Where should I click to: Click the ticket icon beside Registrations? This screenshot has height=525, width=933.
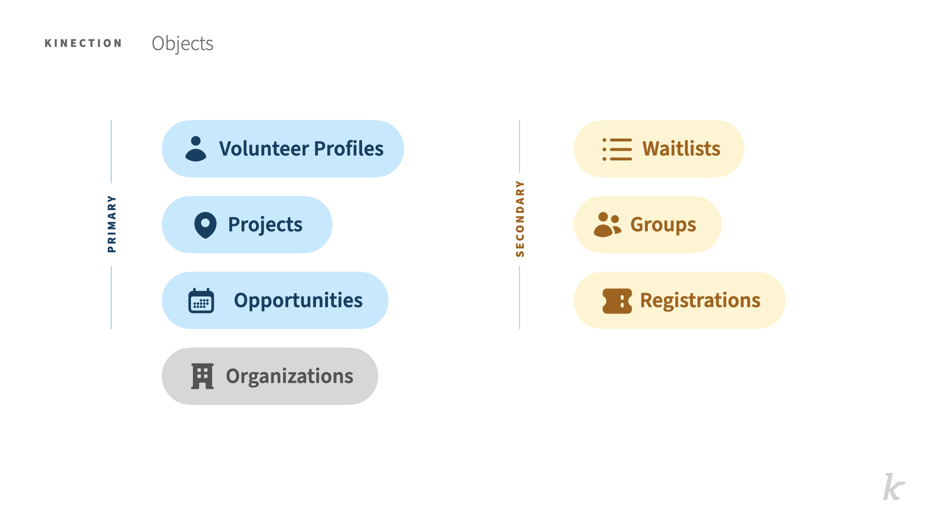(617, 301)
